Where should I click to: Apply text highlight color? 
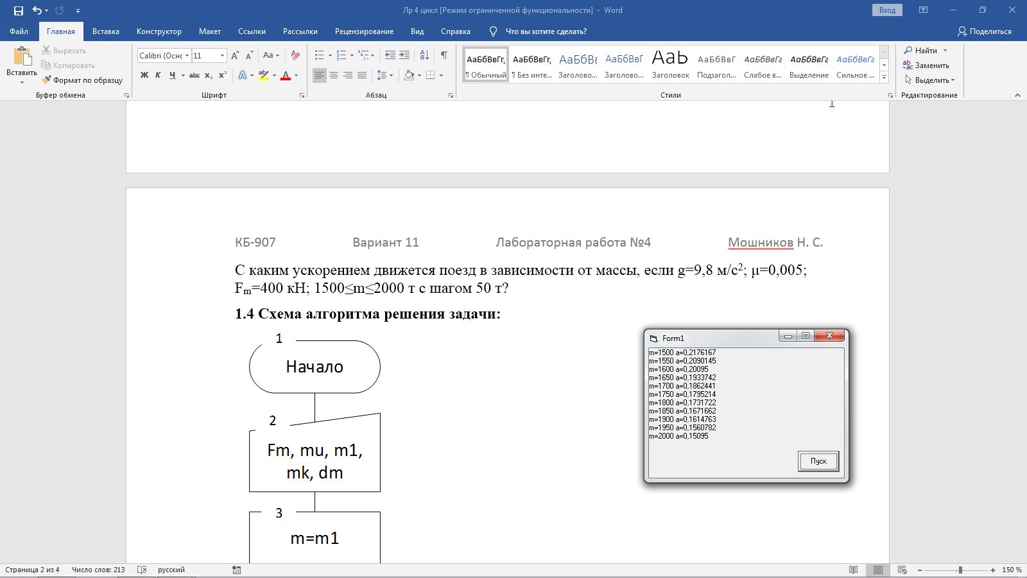pyautogui.click(x=264, y=75)
